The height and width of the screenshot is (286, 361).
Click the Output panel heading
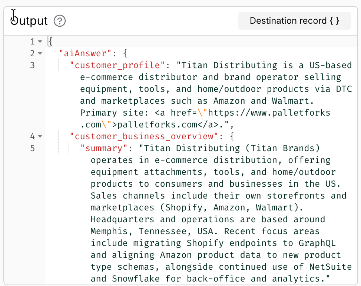[x=29, y=21]
